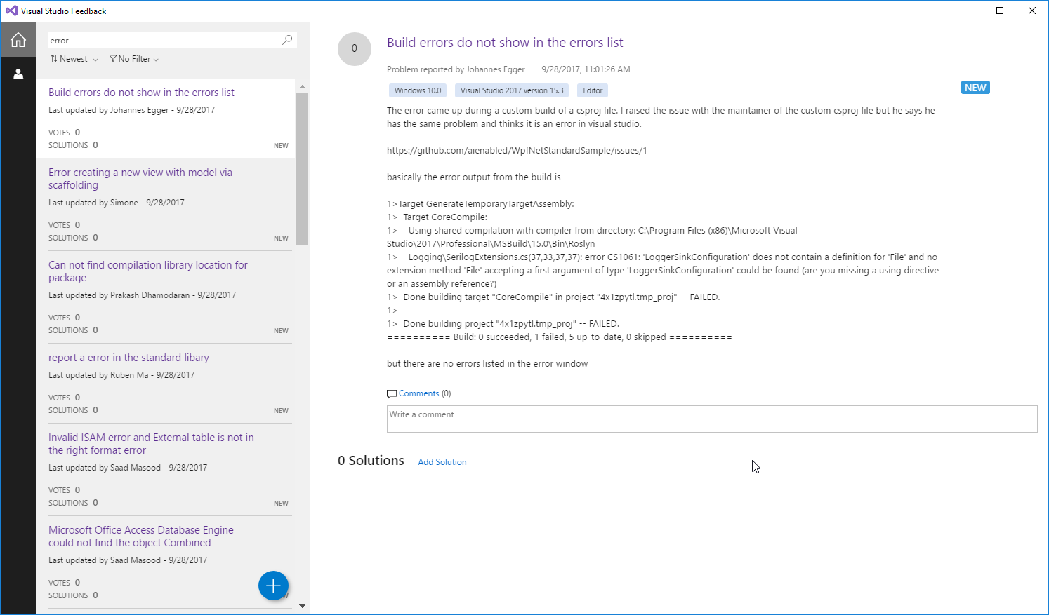The width and height of the screenshot is (1049, 615).
Task: Open 'report a error in the standard libary' item
Action: click(x=164, y=384)
